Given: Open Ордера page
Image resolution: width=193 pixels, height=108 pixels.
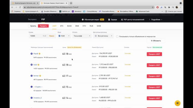Looking at the screenshot, I should (x=112, y=19).
